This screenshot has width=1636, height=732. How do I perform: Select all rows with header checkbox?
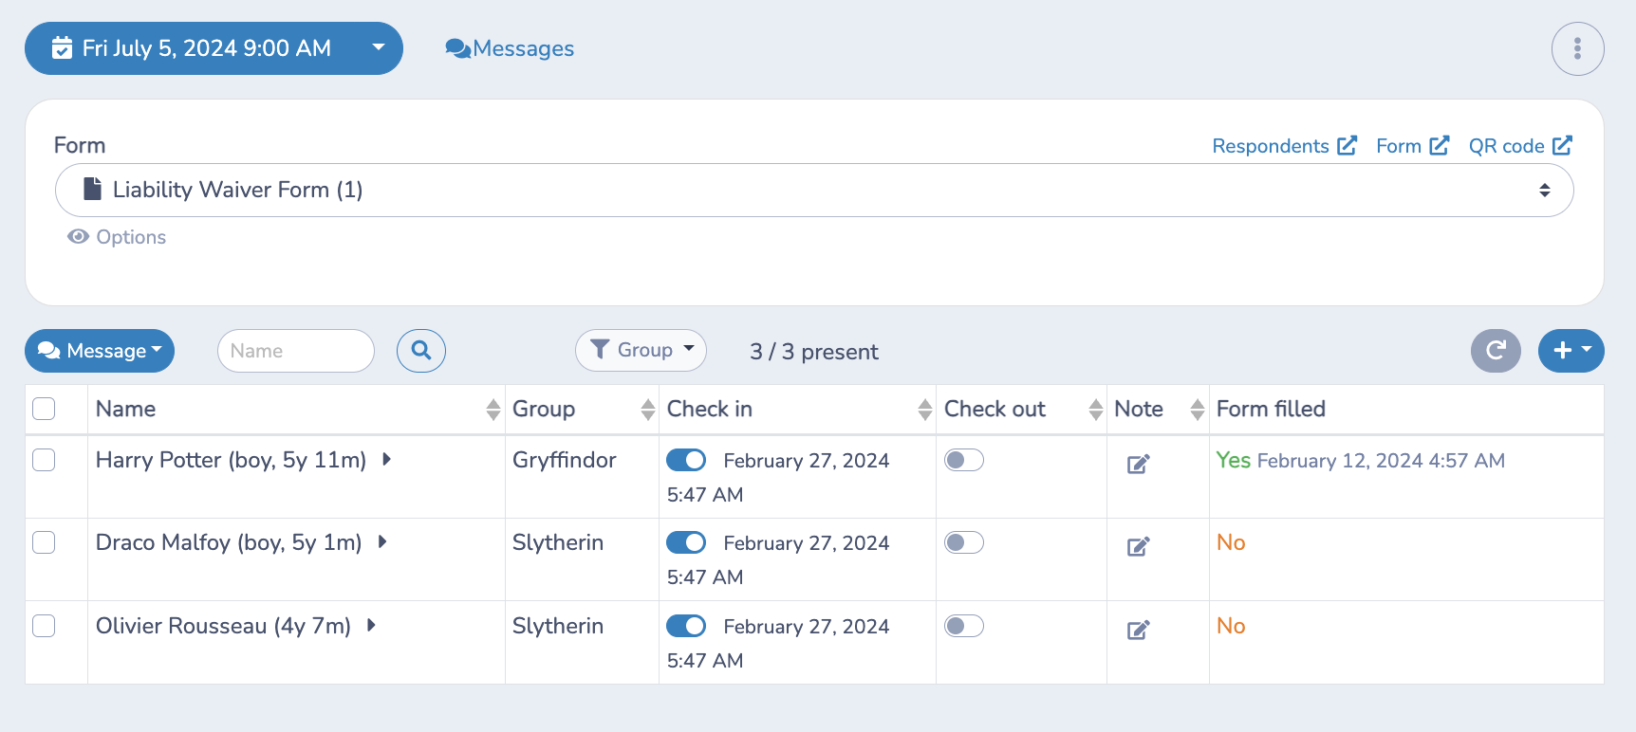[x=44, y=409]
